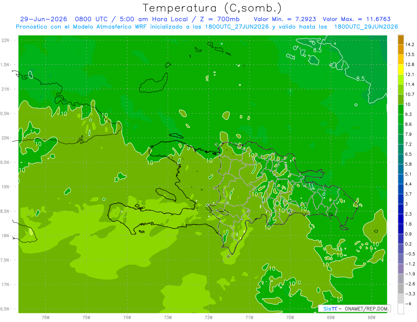
Task: Click the '10.7' colorbar value
Action: [410, 94]
